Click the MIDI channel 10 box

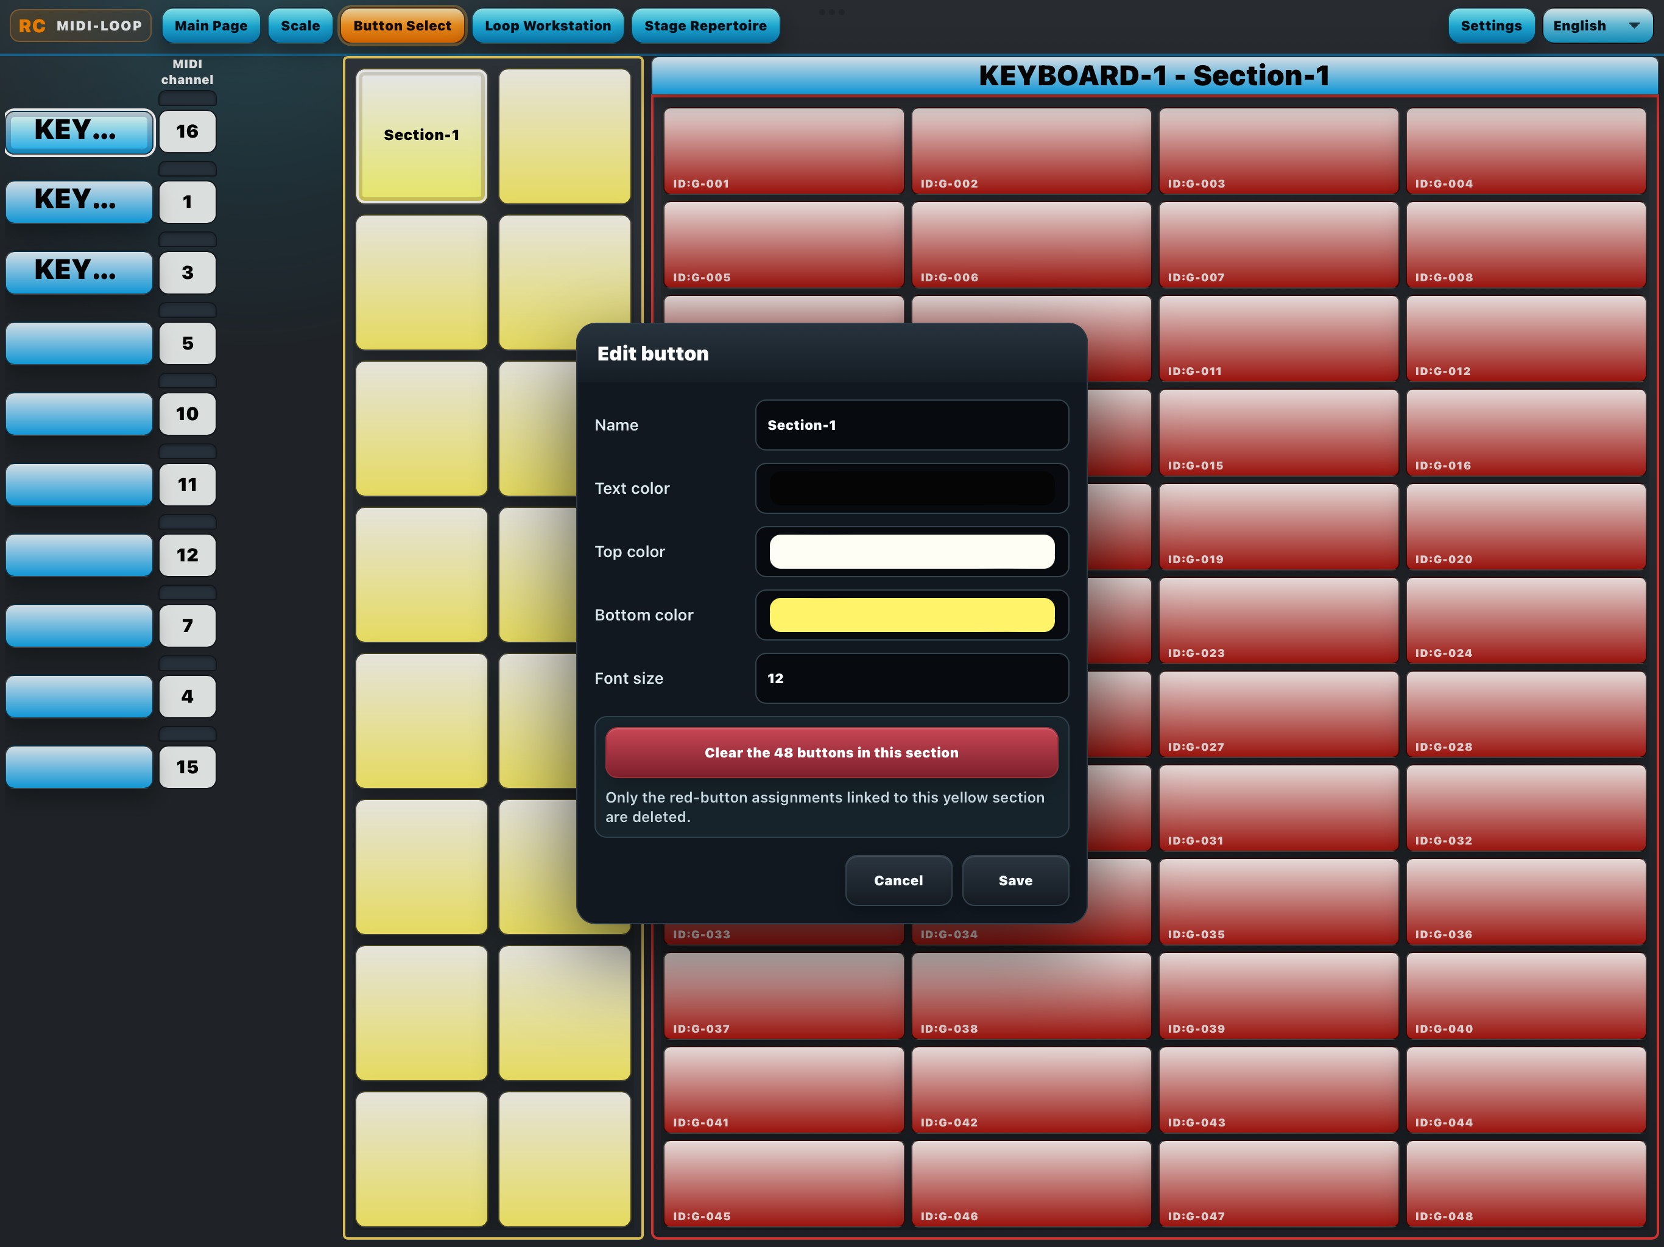[x=188, y=413]
